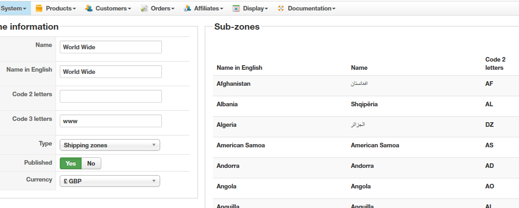
Task: Click the Products box icon
Action: (x=39, y=8)
